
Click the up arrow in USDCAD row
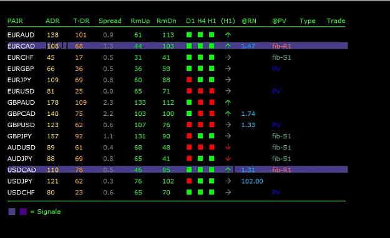228,170
